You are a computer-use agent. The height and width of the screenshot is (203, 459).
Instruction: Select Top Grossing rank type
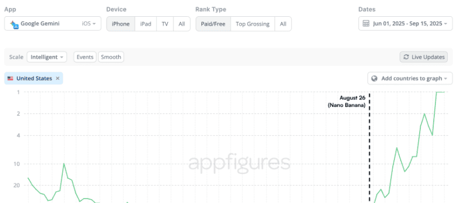[x=253, y=24]
